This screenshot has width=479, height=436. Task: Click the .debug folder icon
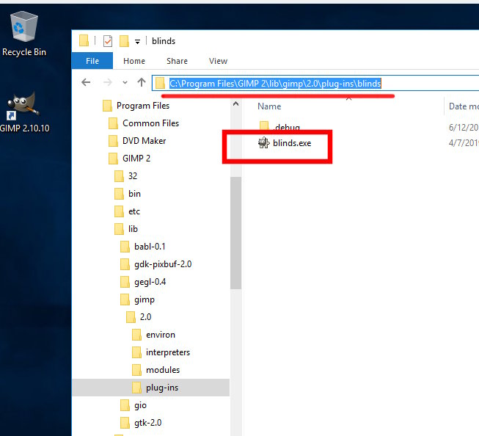tap(264, 126)
